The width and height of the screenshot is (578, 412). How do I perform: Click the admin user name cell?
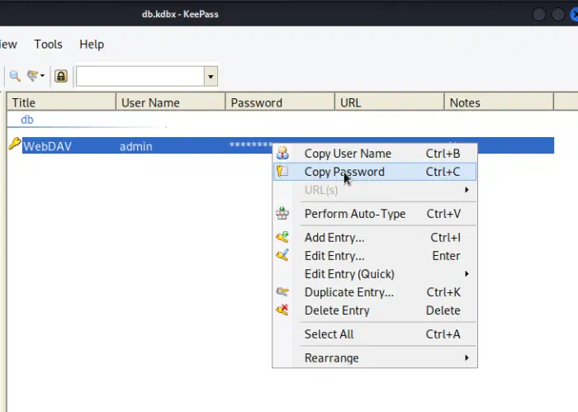click(136, 146)
